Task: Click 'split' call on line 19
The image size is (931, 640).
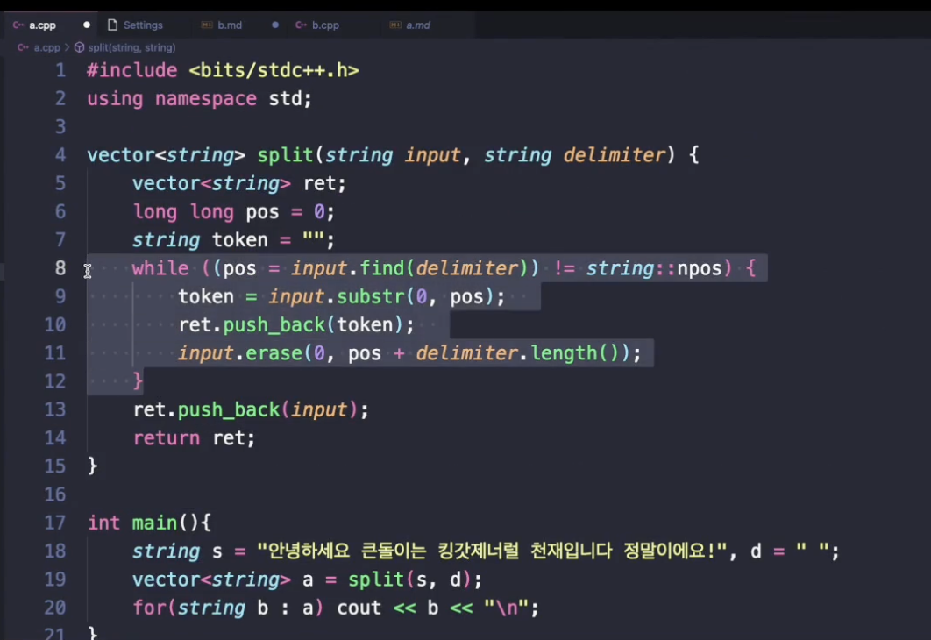Action: coord(376,579)
